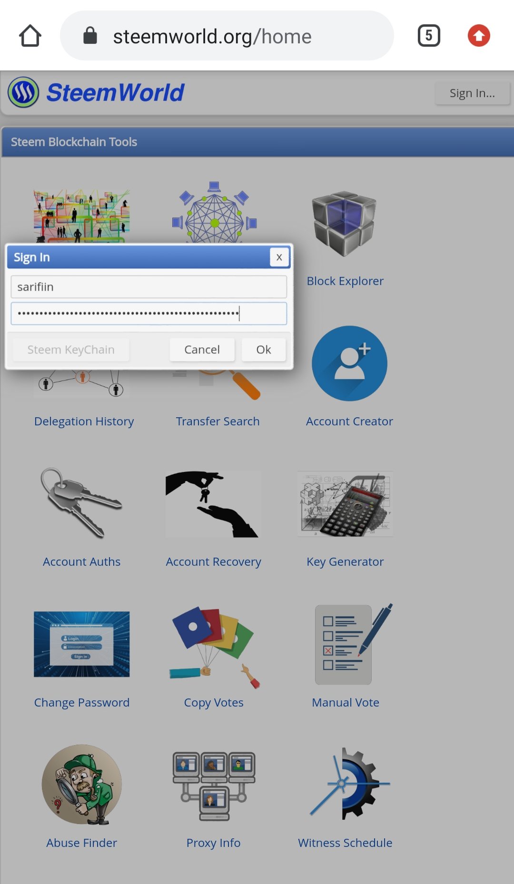The height and width of the screenshot is (884, 514).
Task: Open the Abuse Finder detective icon
Action: pos(81,785)
